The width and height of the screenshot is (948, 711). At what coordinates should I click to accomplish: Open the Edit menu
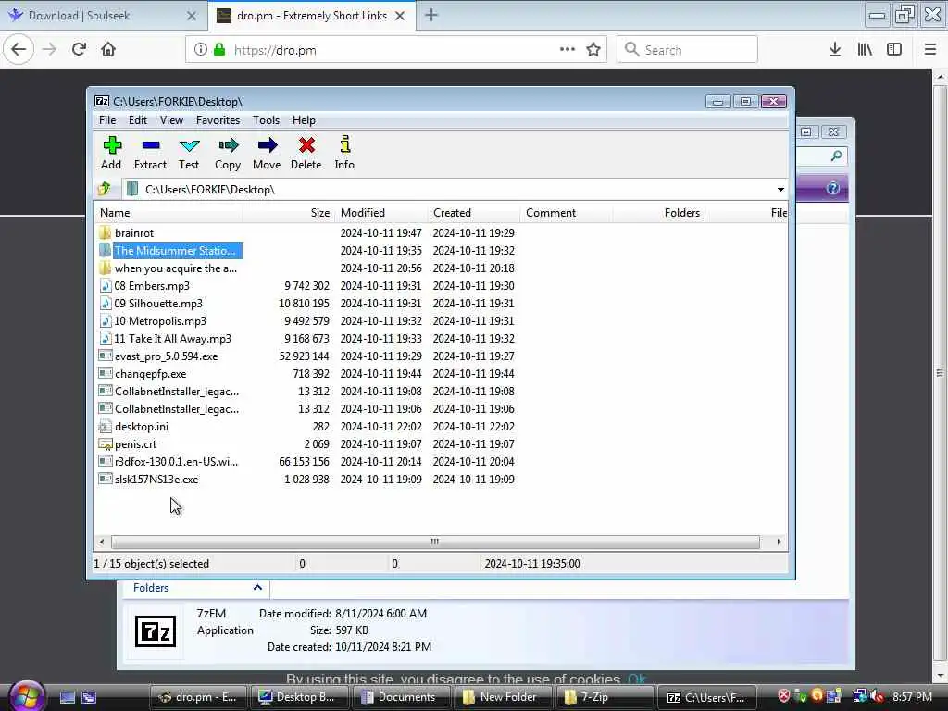click(x=138, y=120)
